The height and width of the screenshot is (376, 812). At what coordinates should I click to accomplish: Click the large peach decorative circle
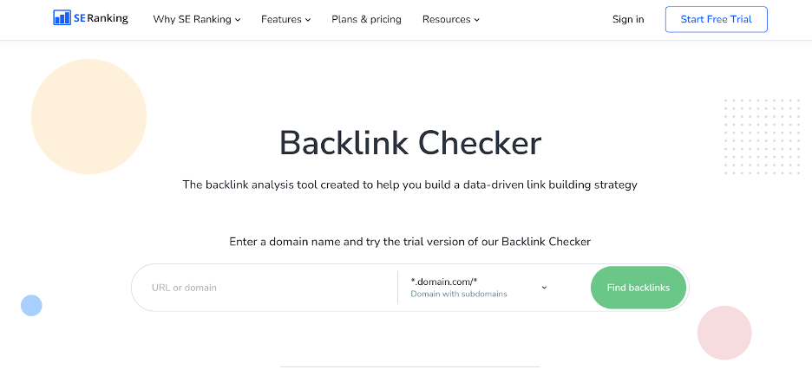(x=88, y=116)
